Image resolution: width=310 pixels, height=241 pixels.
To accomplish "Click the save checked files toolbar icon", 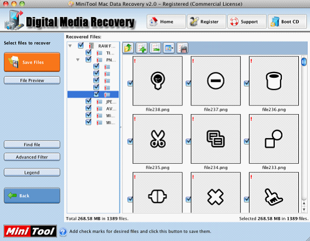I will [x=182, y=48].
